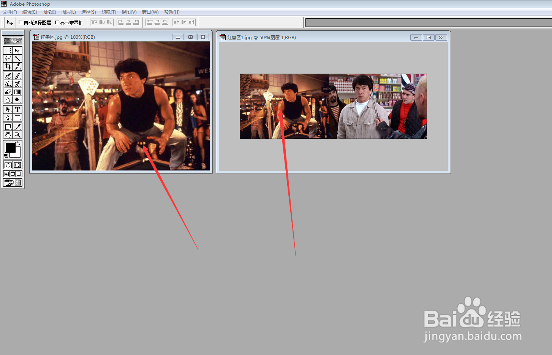Click Align Right Edges button

(136, 22)
